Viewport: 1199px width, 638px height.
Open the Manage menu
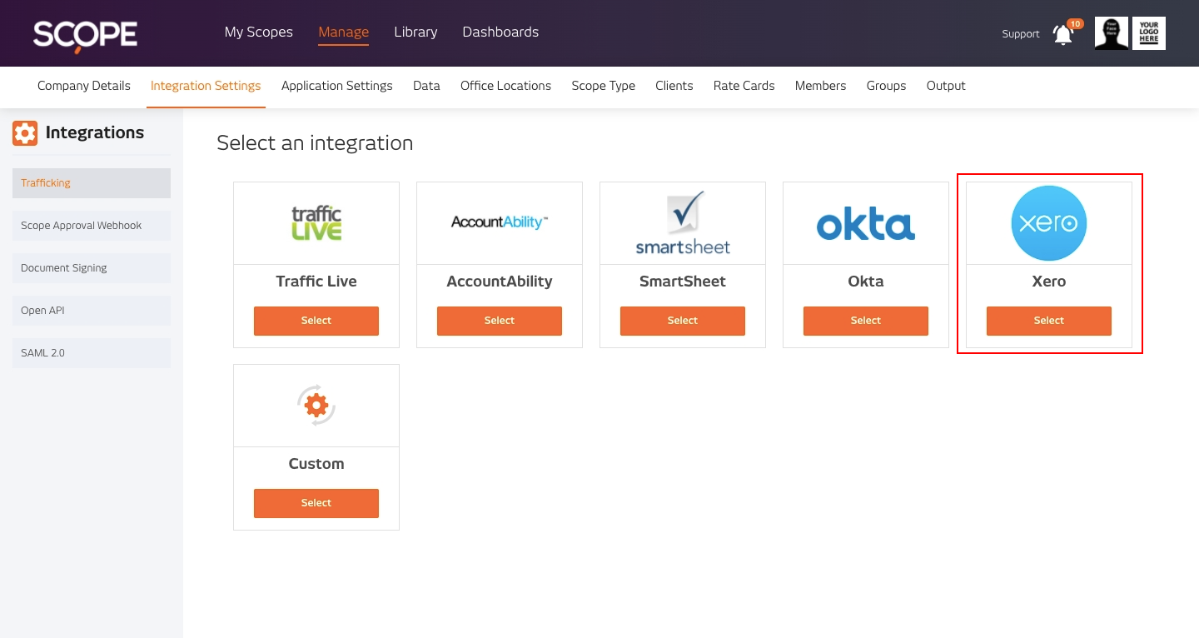[x=343, y=32]
